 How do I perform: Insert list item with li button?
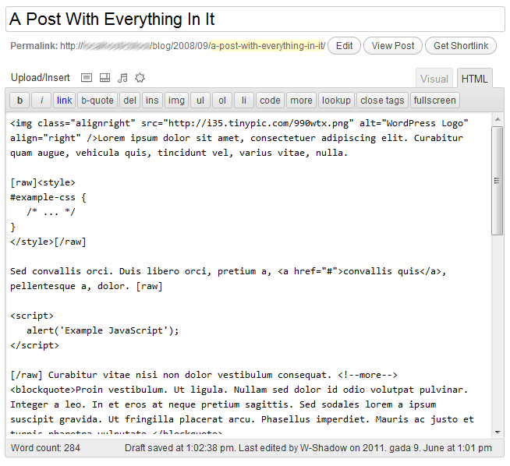(x=244, y=100)
